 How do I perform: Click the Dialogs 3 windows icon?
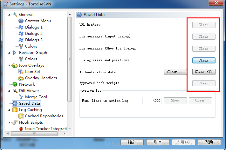[21, 40]
